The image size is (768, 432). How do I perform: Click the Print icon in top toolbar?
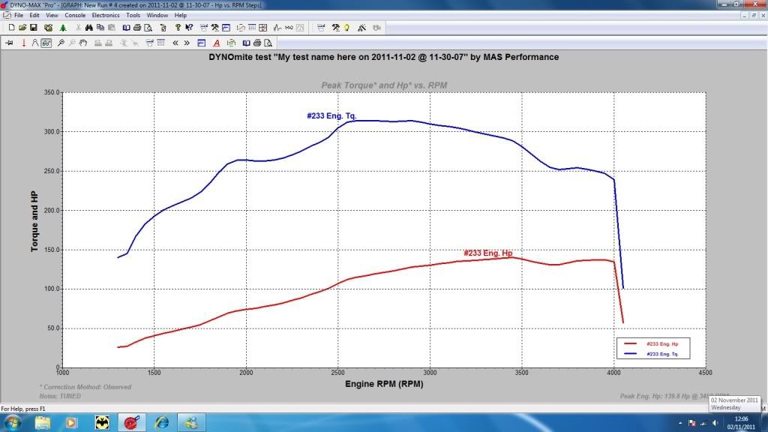click(x=137, y=28)
